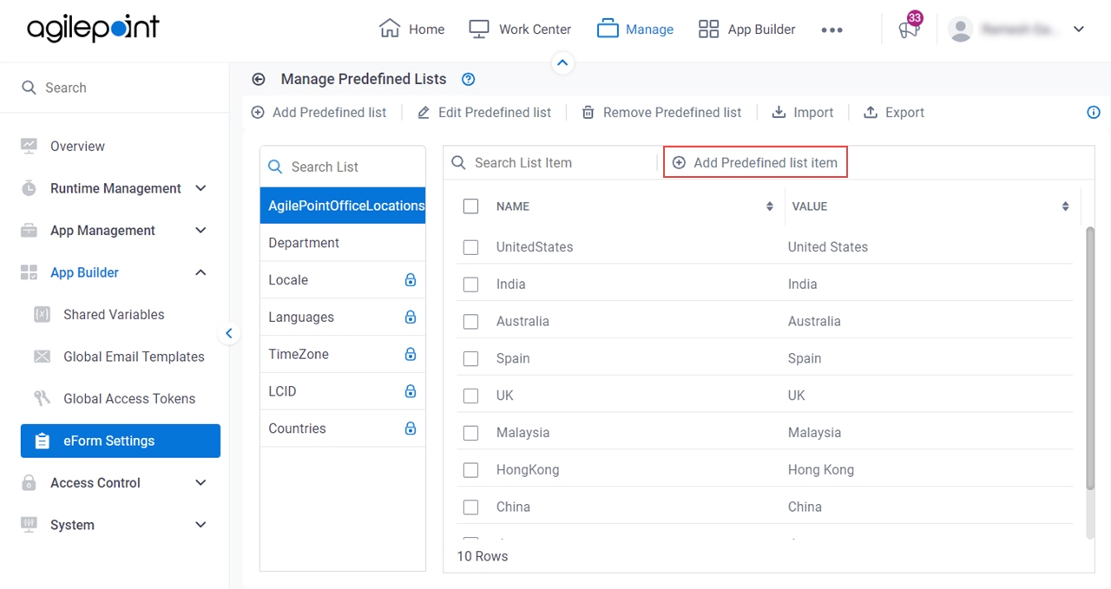Focus the Search List Item field

click(551, 162)
